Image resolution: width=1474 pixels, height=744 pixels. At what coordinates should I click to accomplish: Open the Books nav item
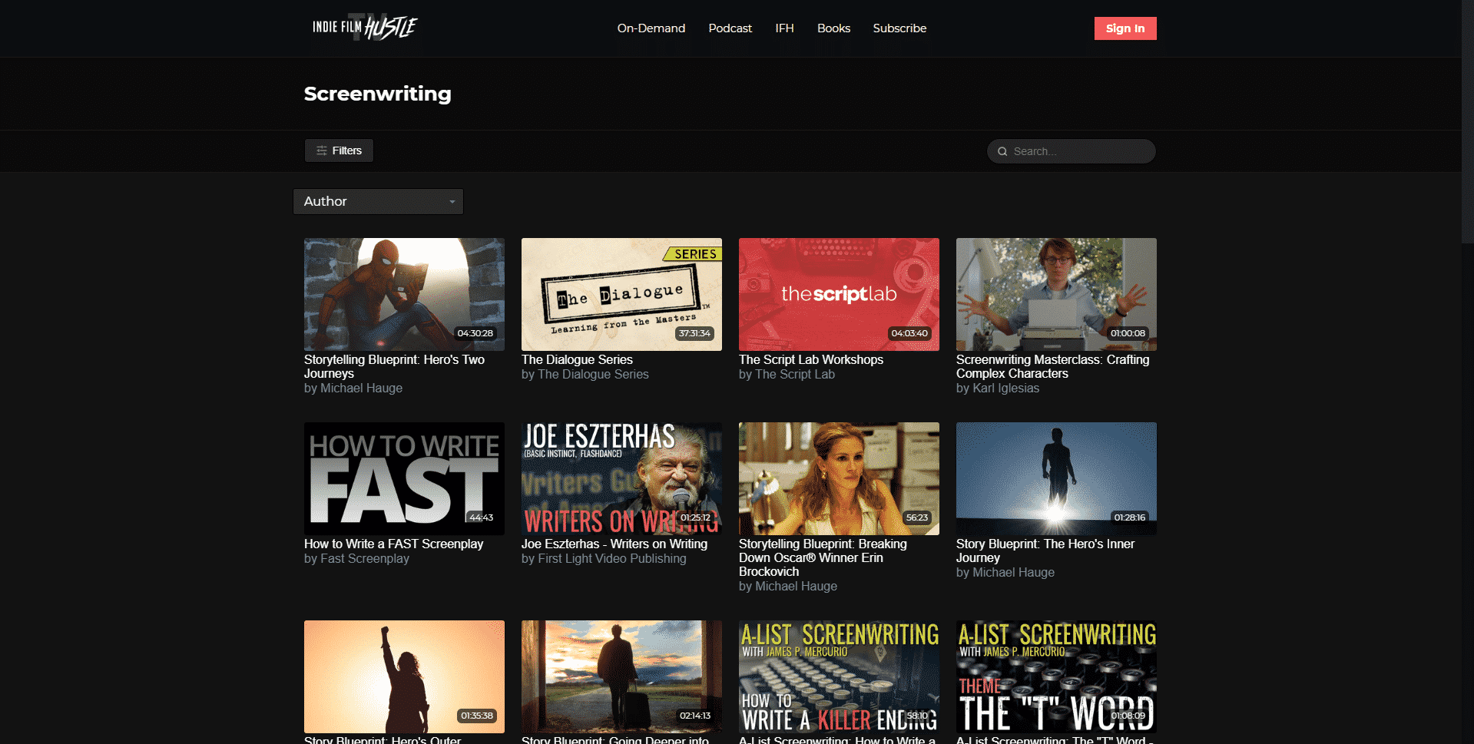(x=833, y=28)
